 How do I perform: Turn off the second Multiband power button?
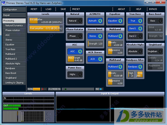coord(115,67)
